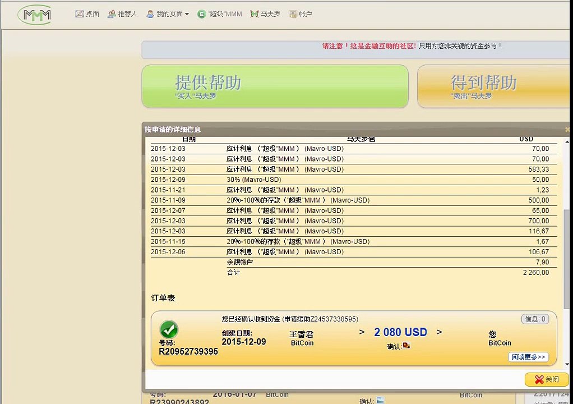Click the dialog vertical scrollbar thumb

coord(566,258)
